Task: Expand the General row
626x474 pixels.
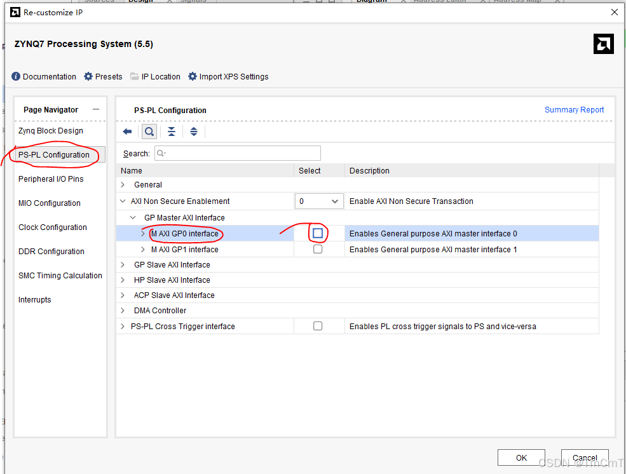Action: point(123,185)
